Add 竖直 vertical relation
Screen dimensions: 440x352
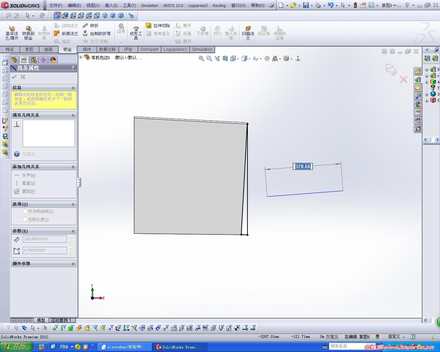tap(25, 183)
